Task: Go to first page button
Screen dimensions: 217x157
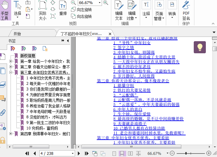Action: pos(27,153)
